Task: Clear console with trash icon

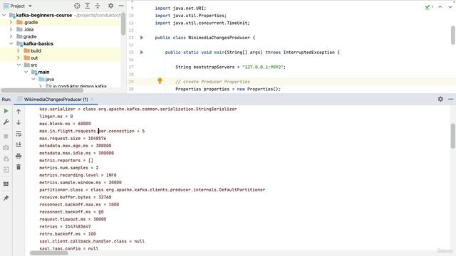Action: click(19, 167)
